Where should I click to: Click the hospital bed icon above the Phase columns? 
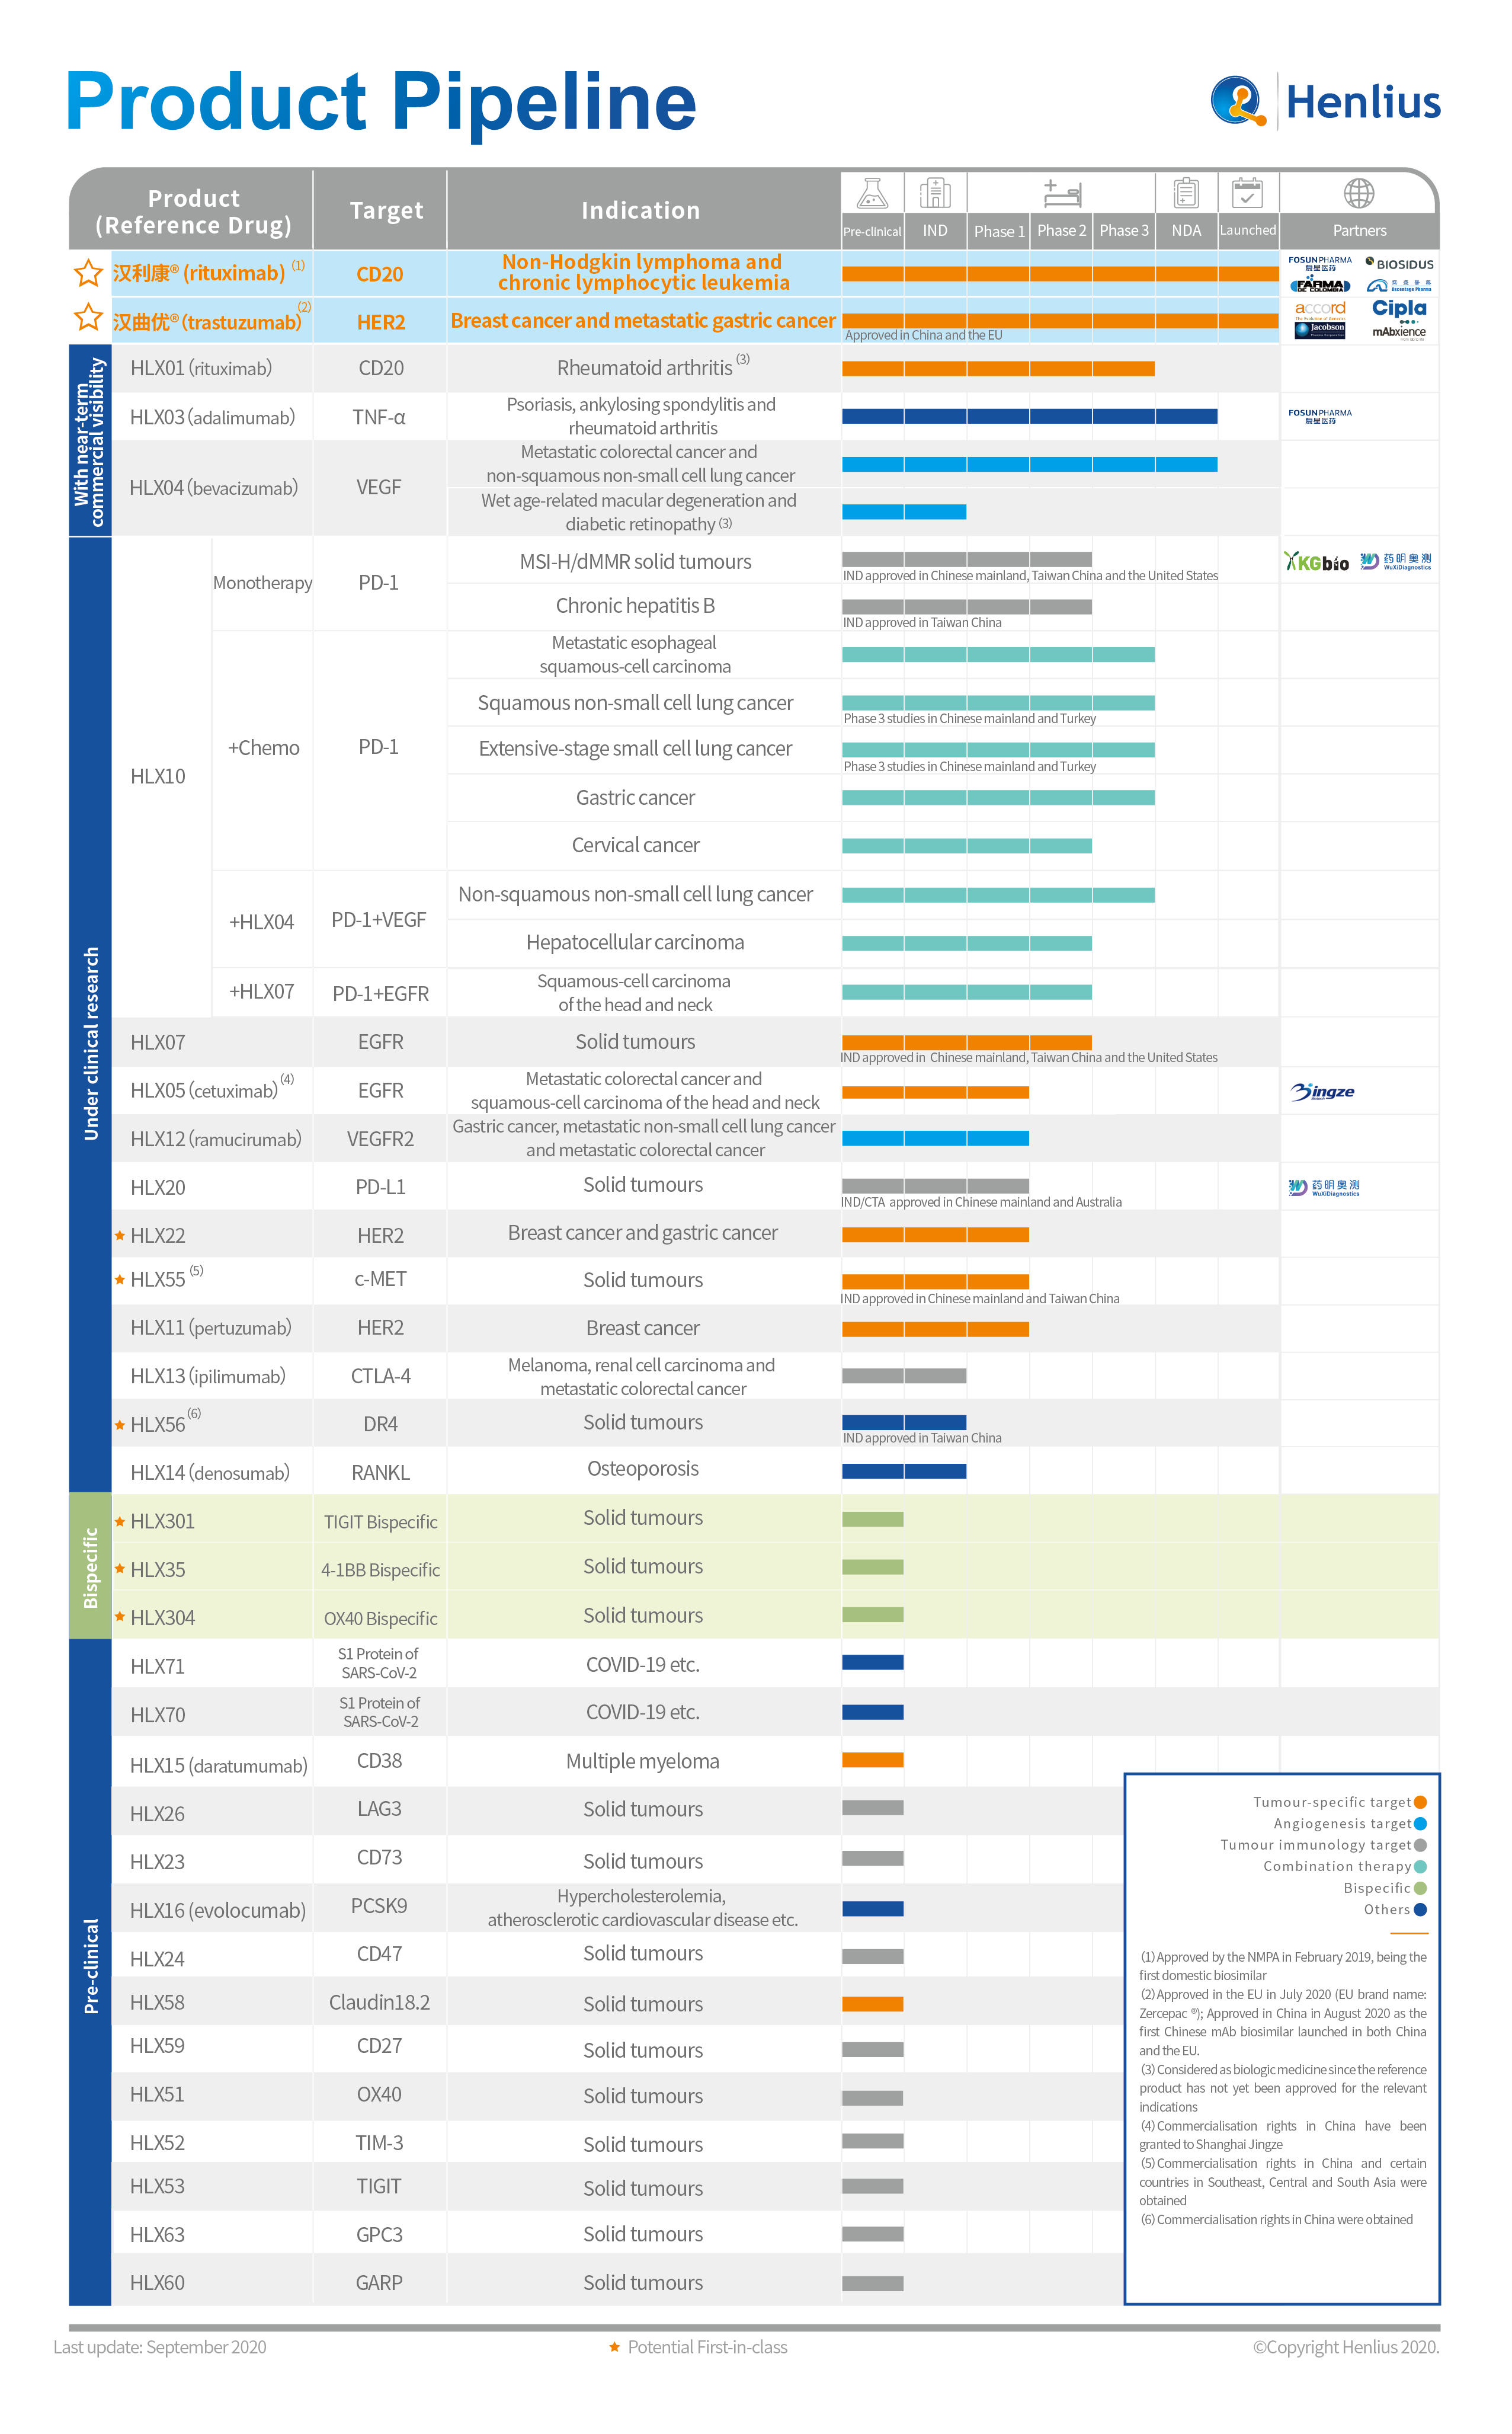tap(1062, 192)
